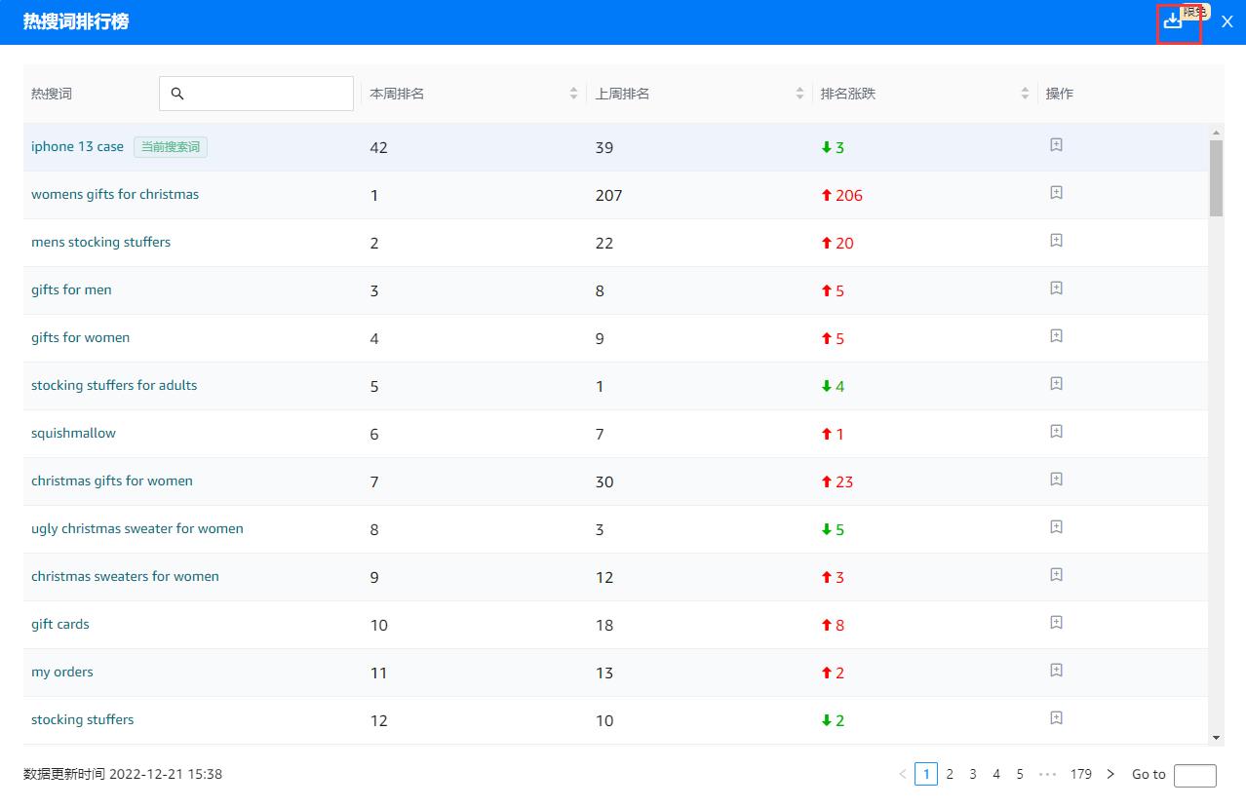Open the christmas sweaters for women keyword
The height and width of the screenshot is (808, 1246).
tap(125, 577)
